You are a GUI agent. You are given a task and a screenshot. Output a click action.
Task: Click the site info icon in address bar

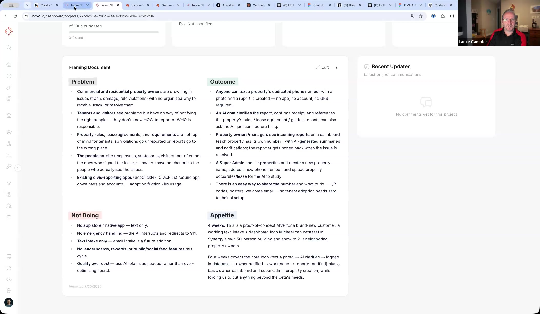click(26, 16)
